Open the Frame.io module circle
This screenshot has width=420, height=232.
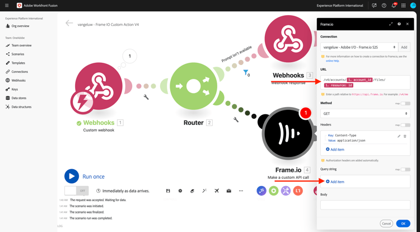coord(288,133)
